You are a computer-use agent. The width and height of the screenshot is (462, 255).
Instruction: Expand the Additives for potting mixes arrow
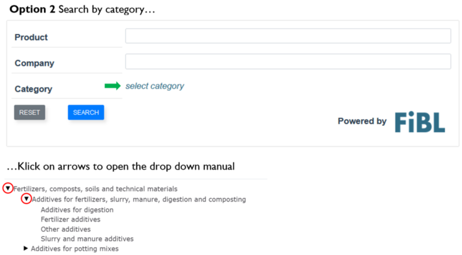(25, 249)
